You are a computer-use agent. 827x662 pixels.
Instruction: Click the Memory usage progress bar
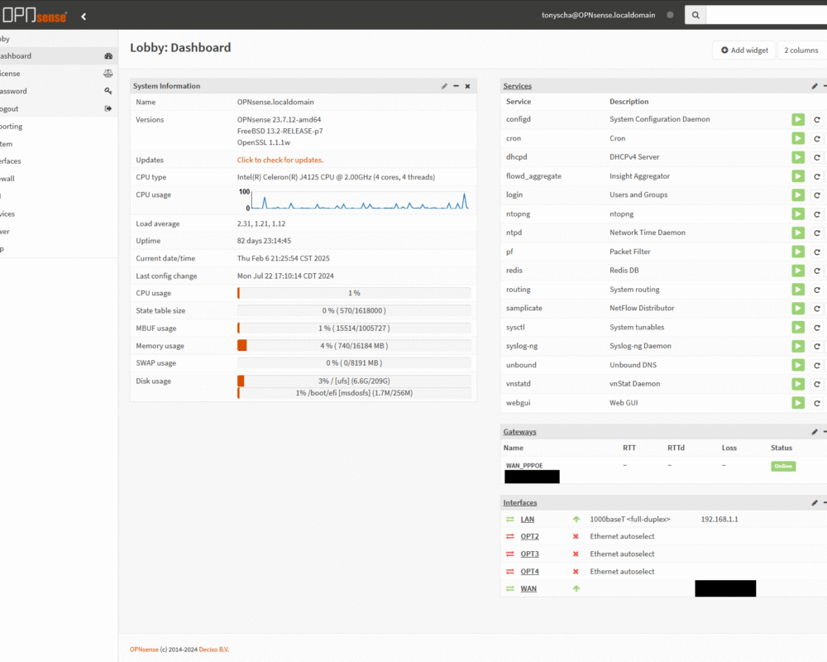(x=354, y=346)
